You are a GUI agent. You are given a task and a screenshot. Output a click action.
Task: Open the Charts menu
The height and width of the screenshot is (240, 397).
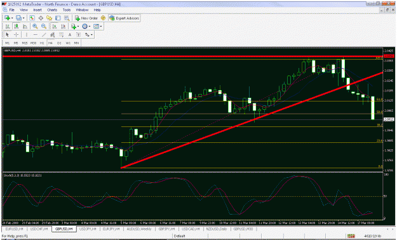pyautogui.click(x=52, y=10)
